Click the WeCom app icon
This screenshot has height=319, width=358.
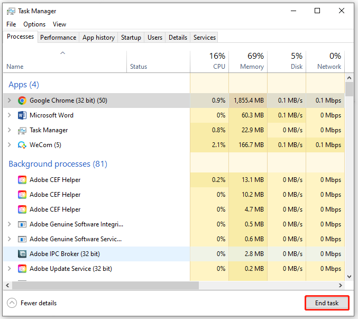coord(22,145)
